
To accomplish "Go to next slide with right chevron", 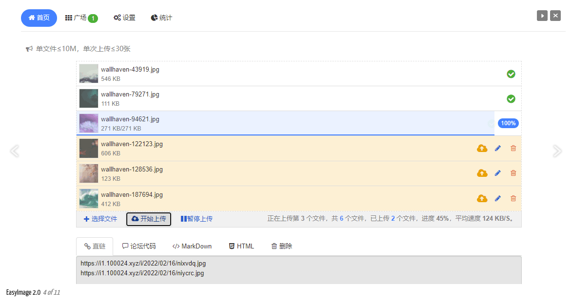I will [x=557, y=151].
